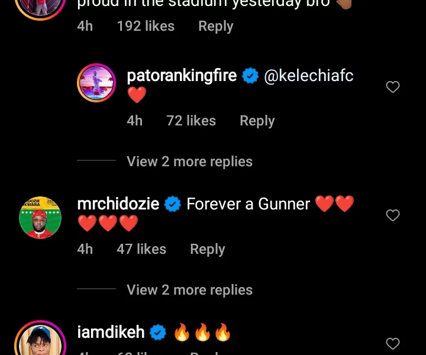Expand 2 more replies under patorankingfire
This screenshot has height=355, width=426.
pyautogui.click(x=189, y=162)
